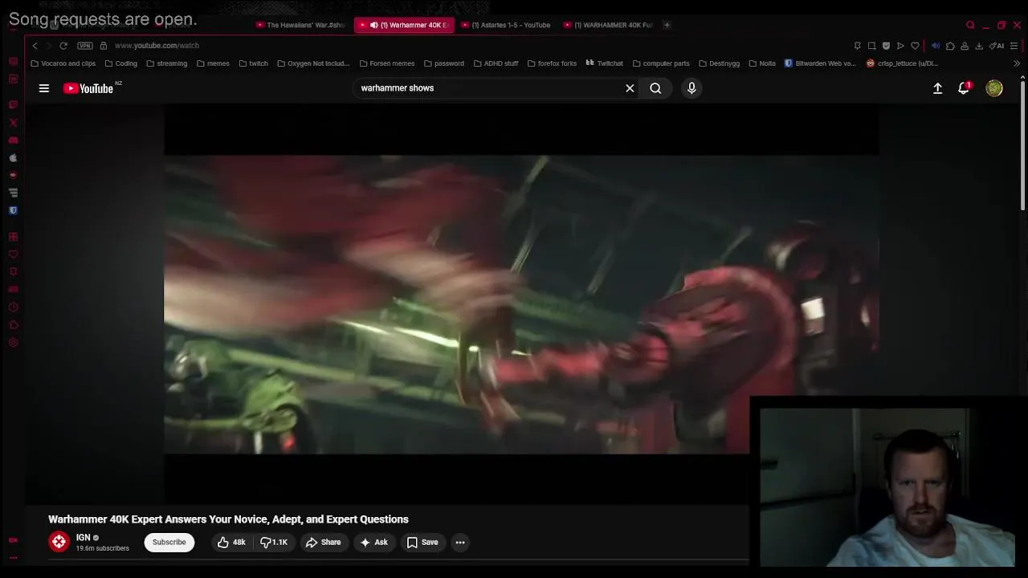Open the three-dot more actions menu
Screen dimensions: 1028x578
[460, 542]
